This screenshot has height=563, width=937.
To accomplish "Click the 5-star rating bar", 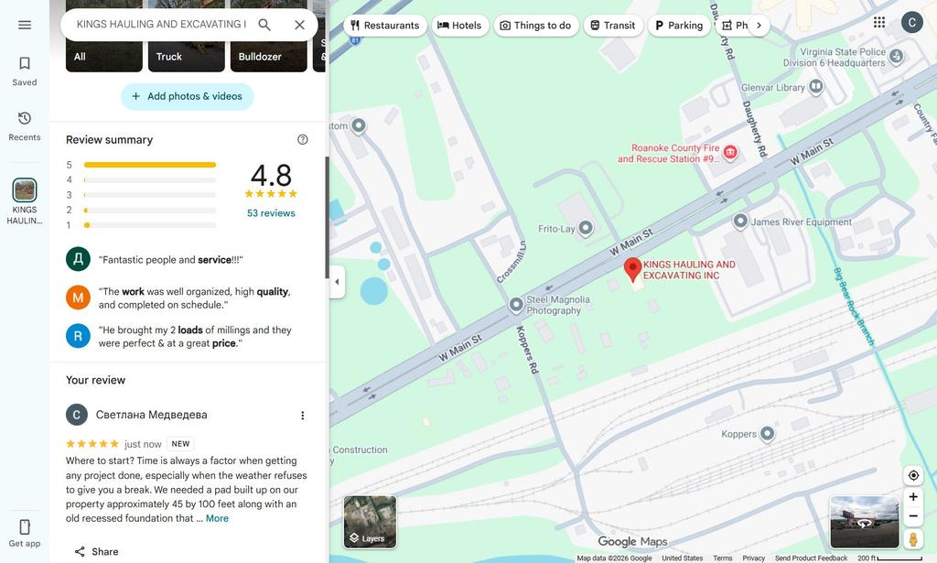I will click(x=149, y=165).
